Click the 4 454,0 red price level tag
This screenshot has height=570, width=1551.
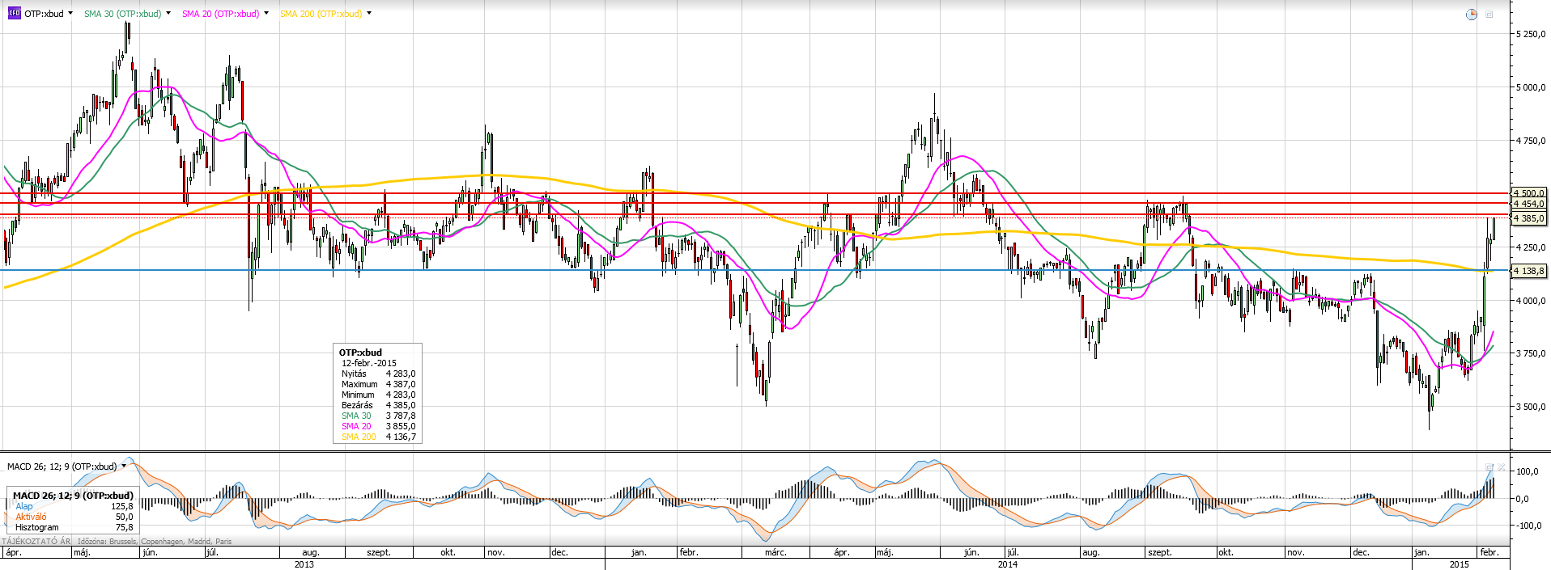point(1530,204)
